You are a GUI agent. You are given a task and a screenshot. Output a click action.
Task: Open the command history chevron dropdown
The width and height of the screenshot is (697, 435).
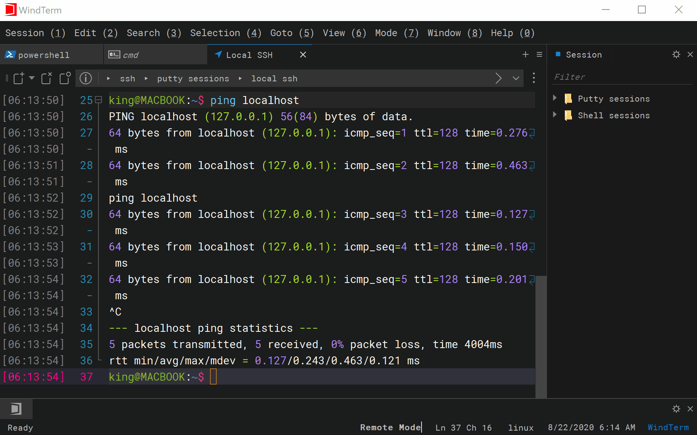point(516,78)
